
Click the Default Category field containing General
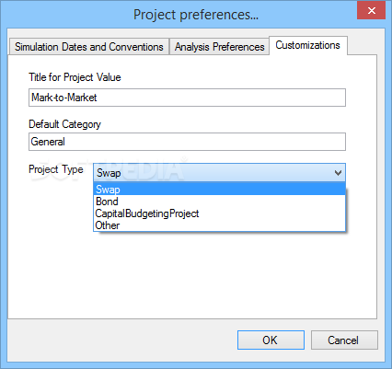click(187, 142)
